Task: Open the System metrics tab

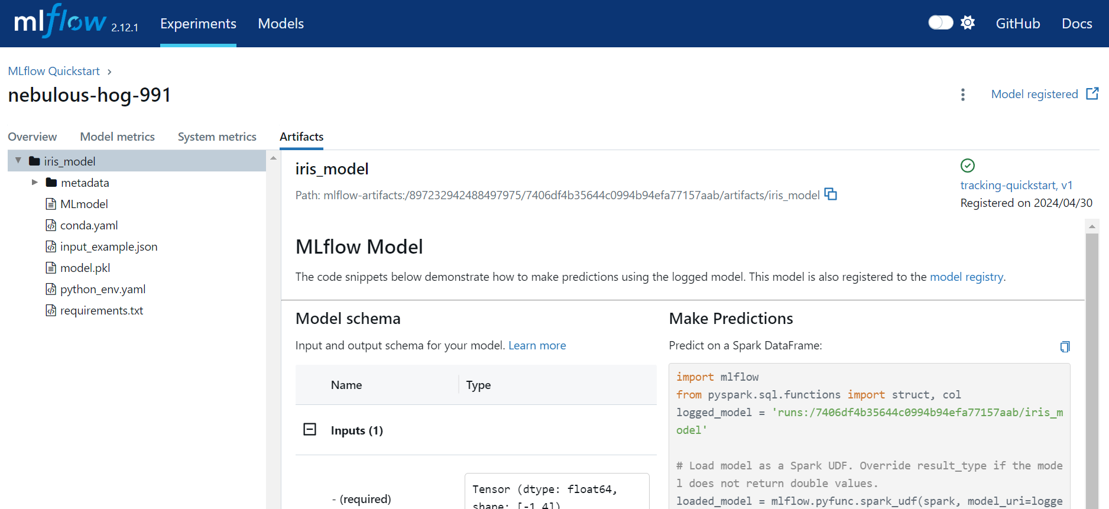Action: [x=217, y=137]
